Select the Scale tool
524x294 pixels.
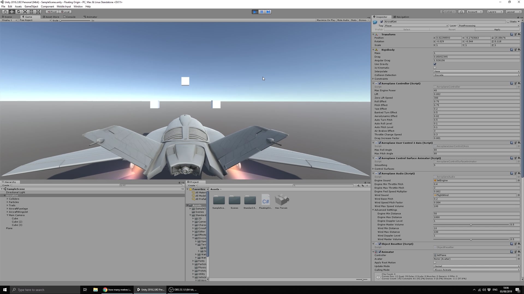pyautogui.click(x=25, y=12)
